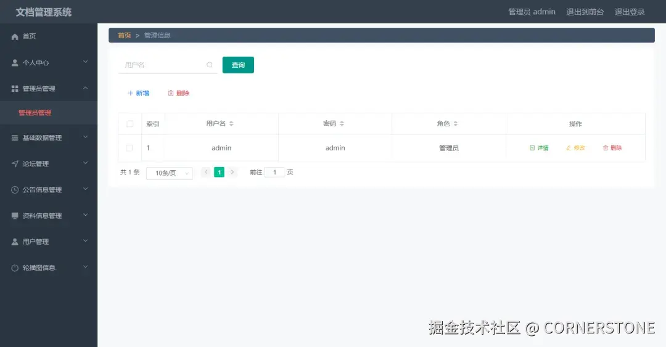Open the 轮播图信息 menu label
Screen dimensions: 666x347
39,268
